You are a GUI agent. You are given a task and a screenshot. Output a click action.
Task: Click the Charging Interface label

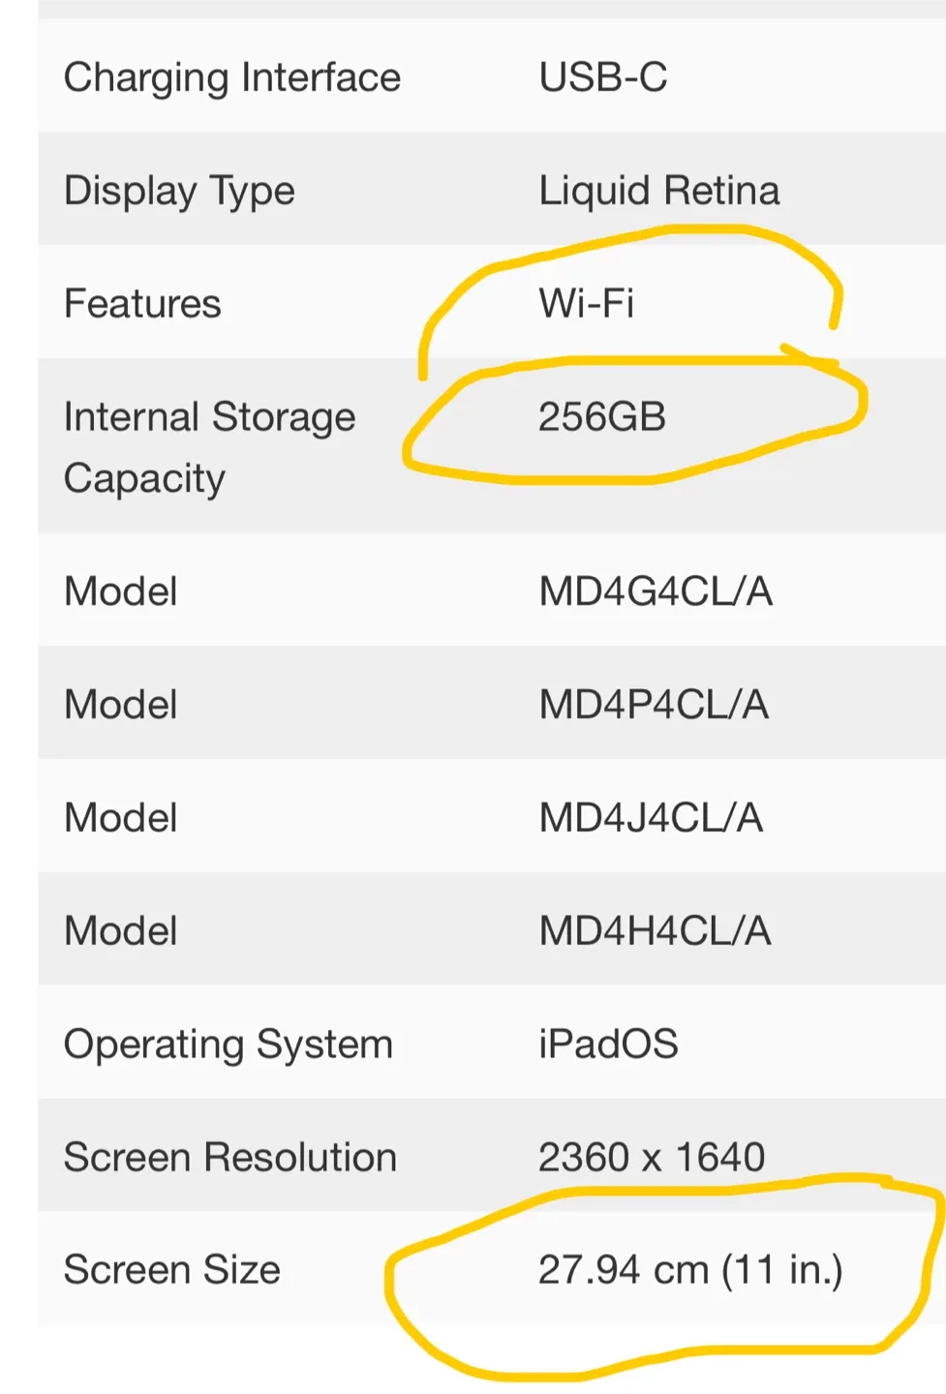point(231,77)
